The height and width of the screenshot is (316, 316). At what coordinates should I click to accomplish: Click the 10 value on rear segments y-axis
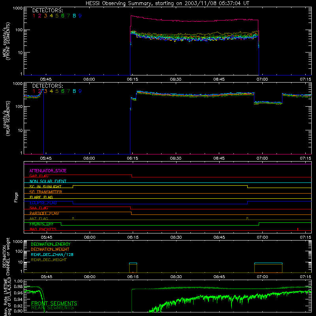coord(20,131)
